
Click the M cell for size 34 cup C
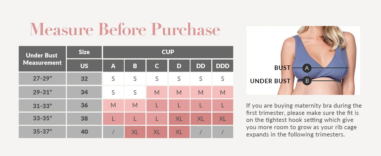(157, 92)
